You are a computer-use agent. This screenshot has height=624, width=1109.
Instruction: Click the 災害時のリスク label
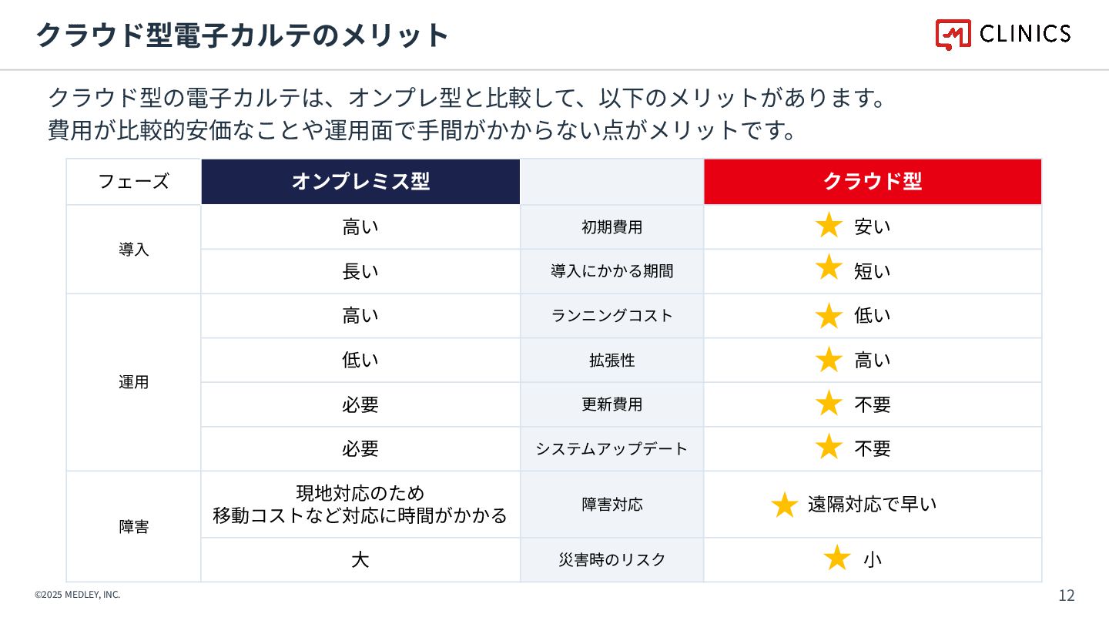pos(611,560)
